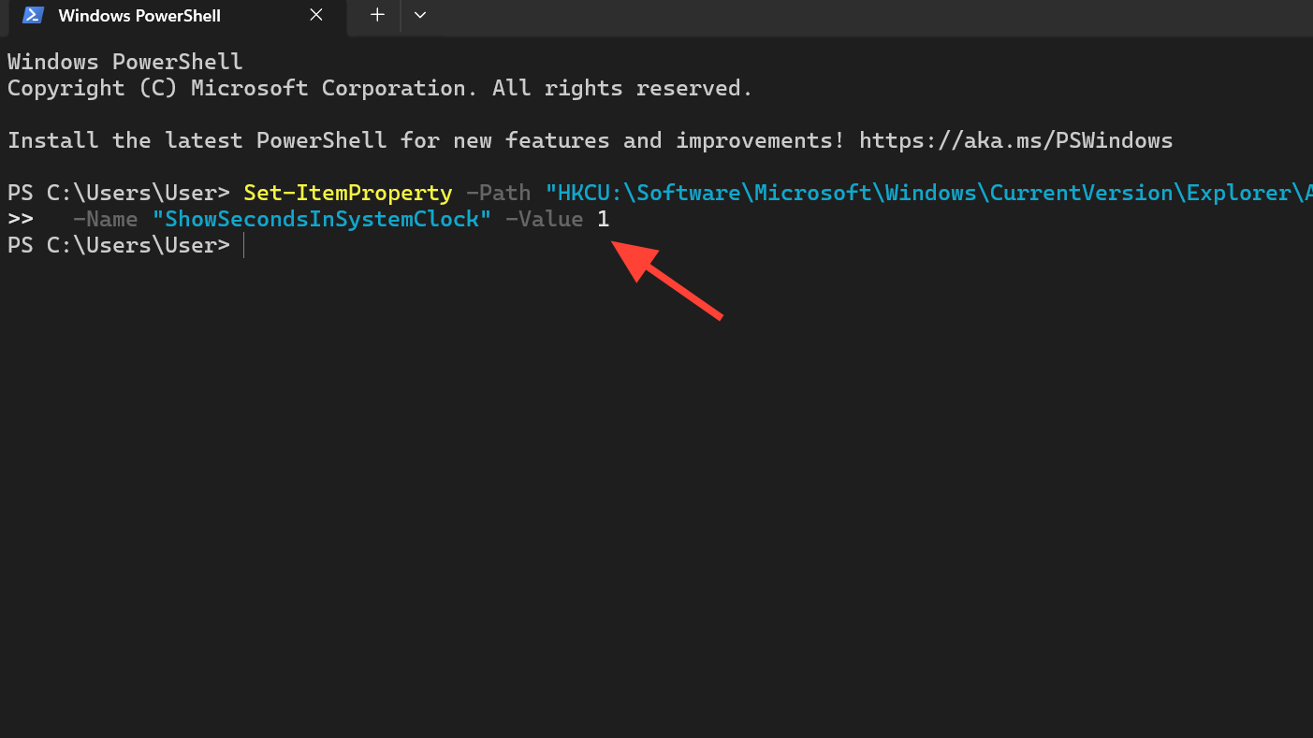Click the -Path parameter text
Viewport: 1313px width, 738px height.
click(x=498, y=193)
